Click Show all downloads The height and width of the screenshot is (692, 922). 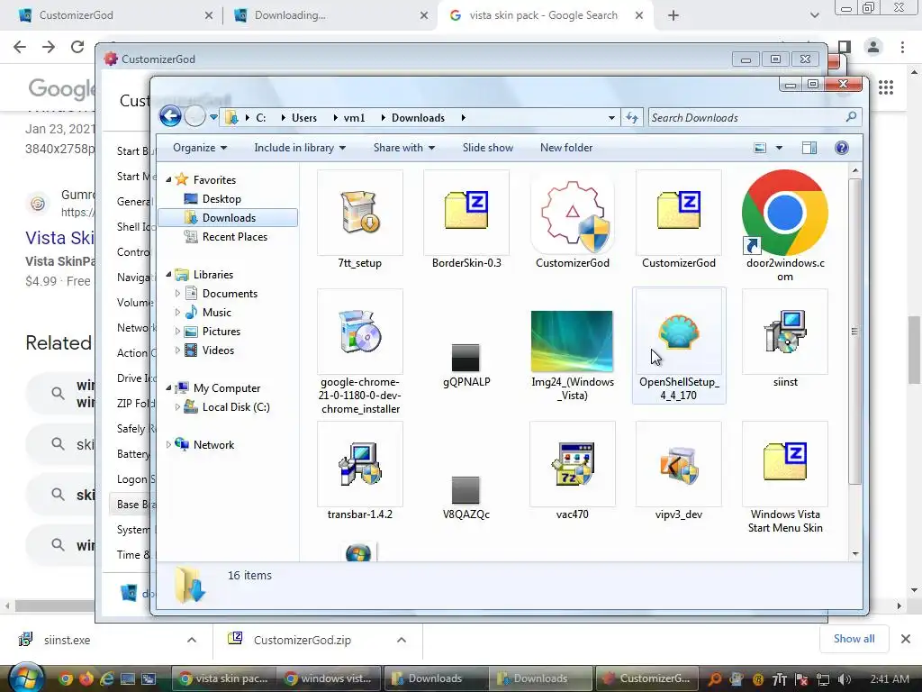[x=854, y=639]
